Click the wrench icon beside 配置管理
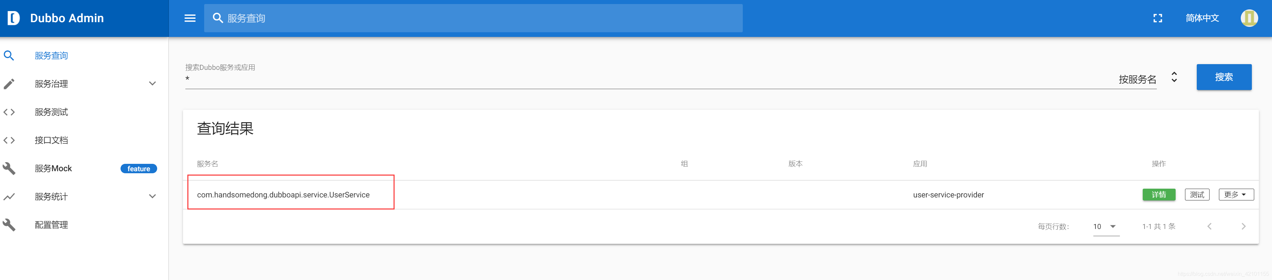 9,225
